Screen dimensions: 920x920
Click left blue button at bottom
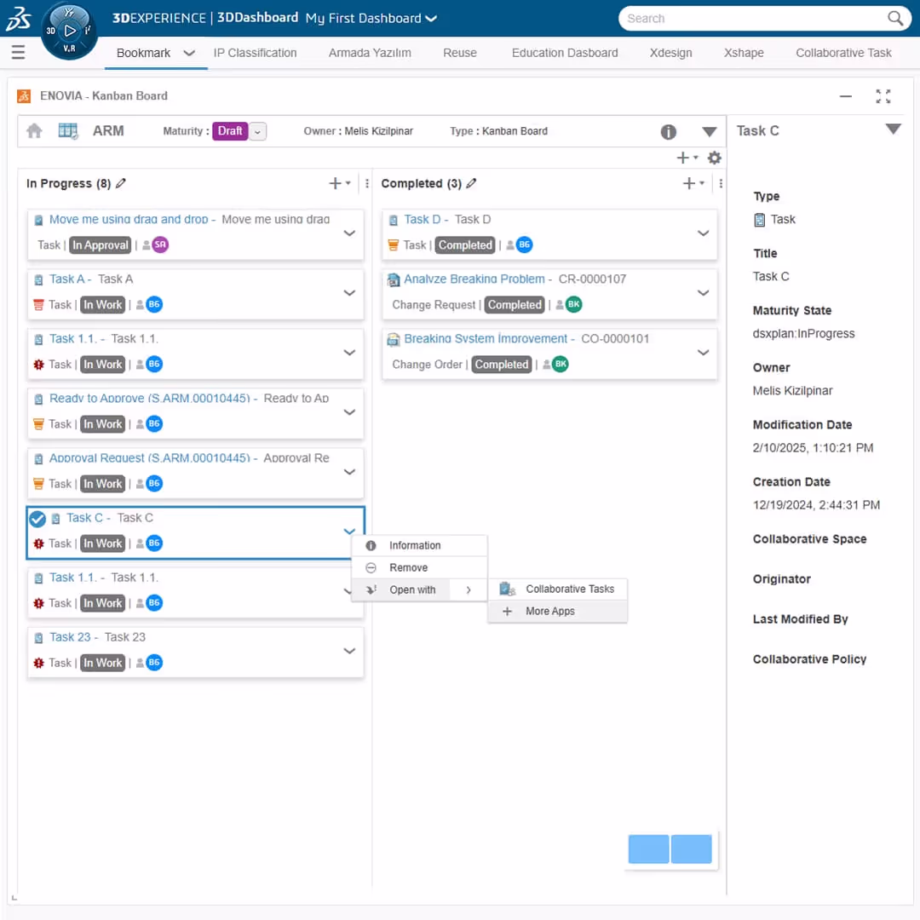[x=648, y=848]
